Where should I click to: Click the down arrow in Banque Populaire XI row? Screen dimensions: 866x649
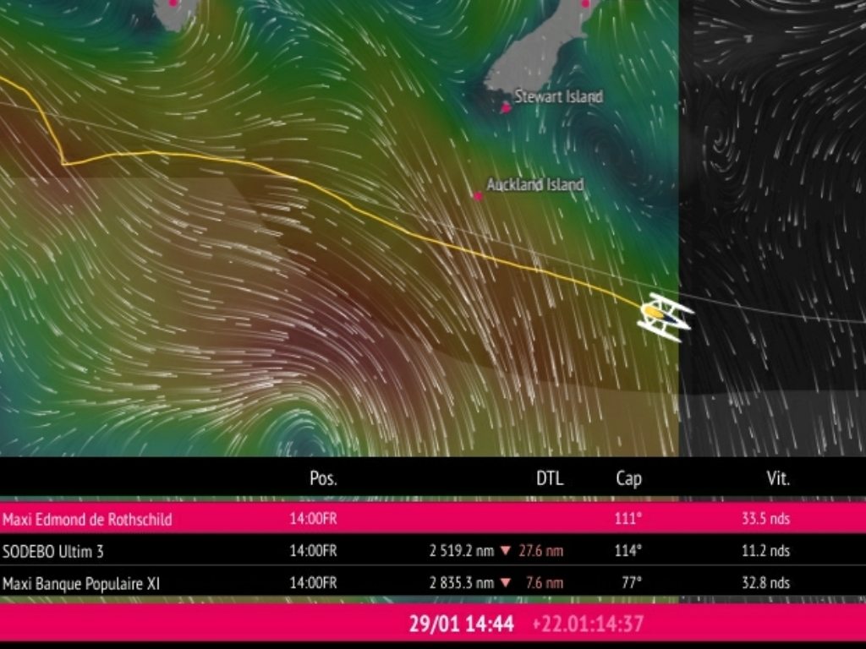click(506, 583)
